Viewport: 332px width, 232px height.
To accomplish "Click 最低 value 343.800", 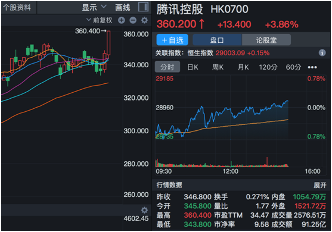I will point(197,224).
